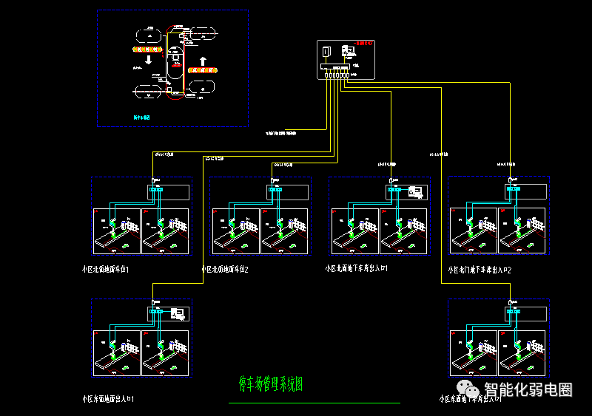Open the left lane panel of 北面地下车库出入口1

coord(355,231)
